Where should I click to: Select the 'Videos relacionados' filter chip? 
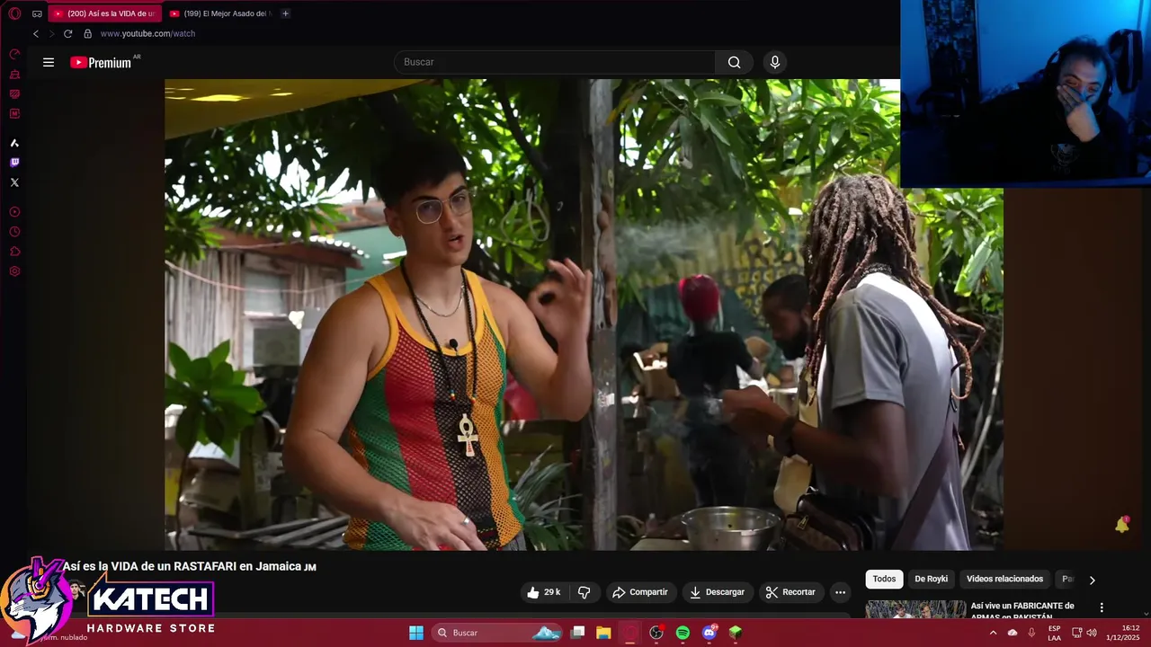pyautogui.click(x=1004, y=579)
